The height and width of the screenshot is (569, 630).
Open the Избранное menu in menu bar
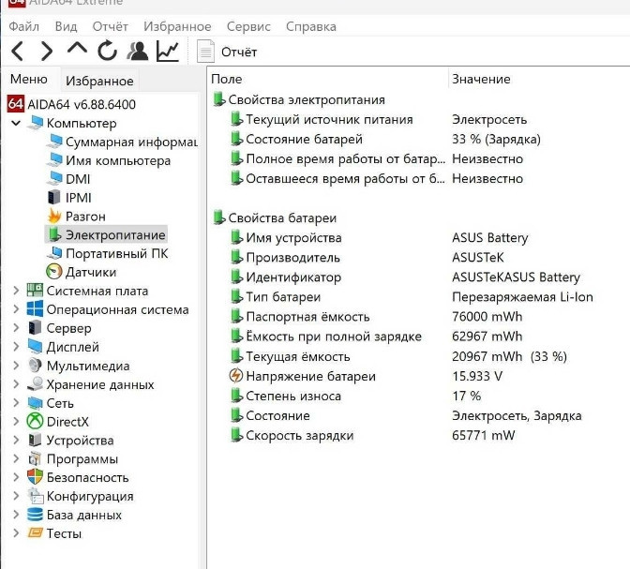click(177, 26)
